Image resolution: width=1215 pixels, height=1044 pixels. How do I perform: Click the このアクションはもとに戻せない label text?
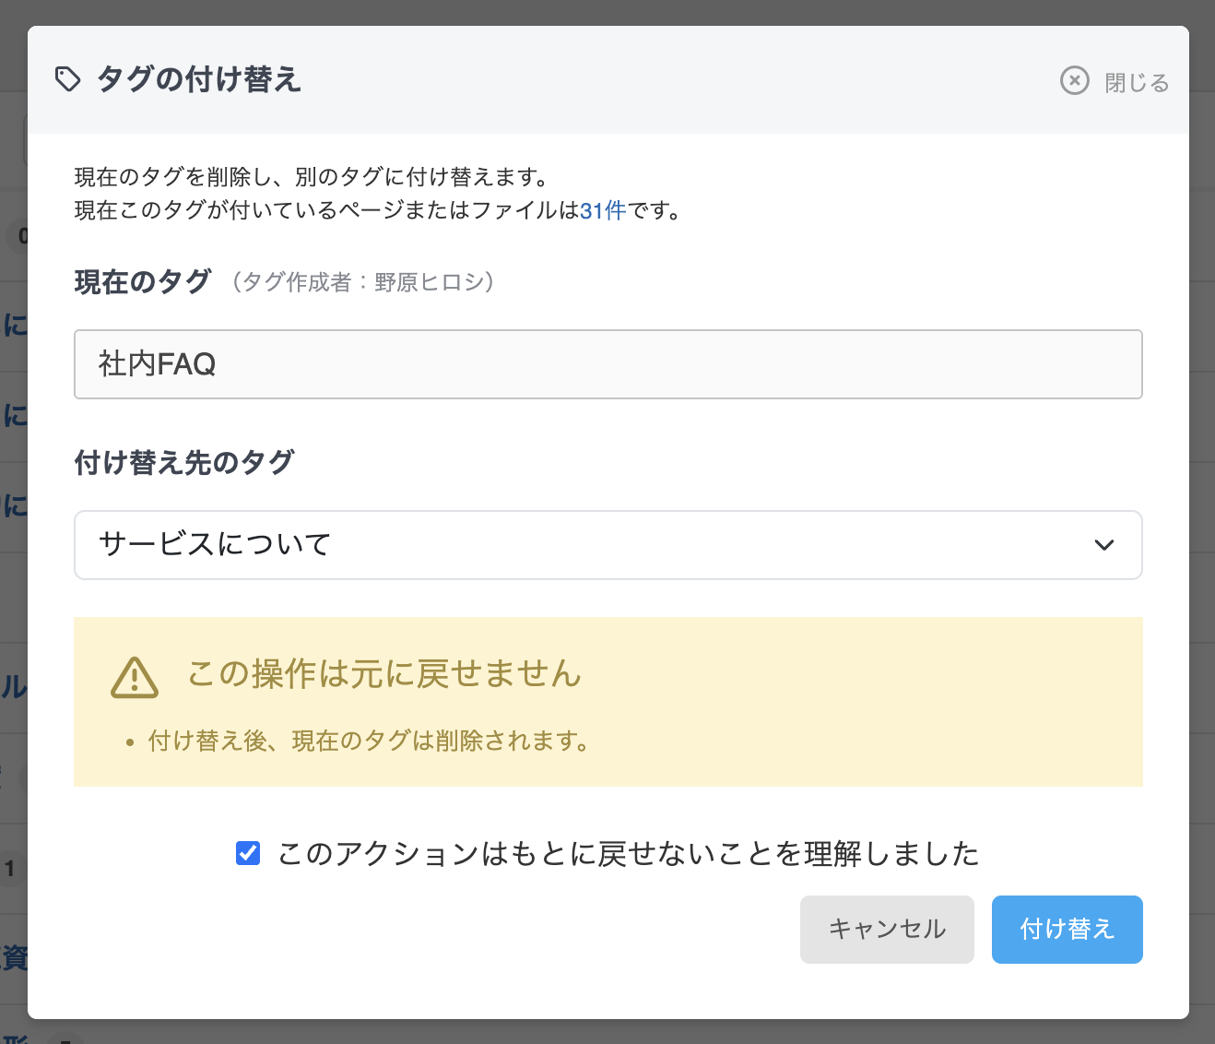(x=628, y=853)
